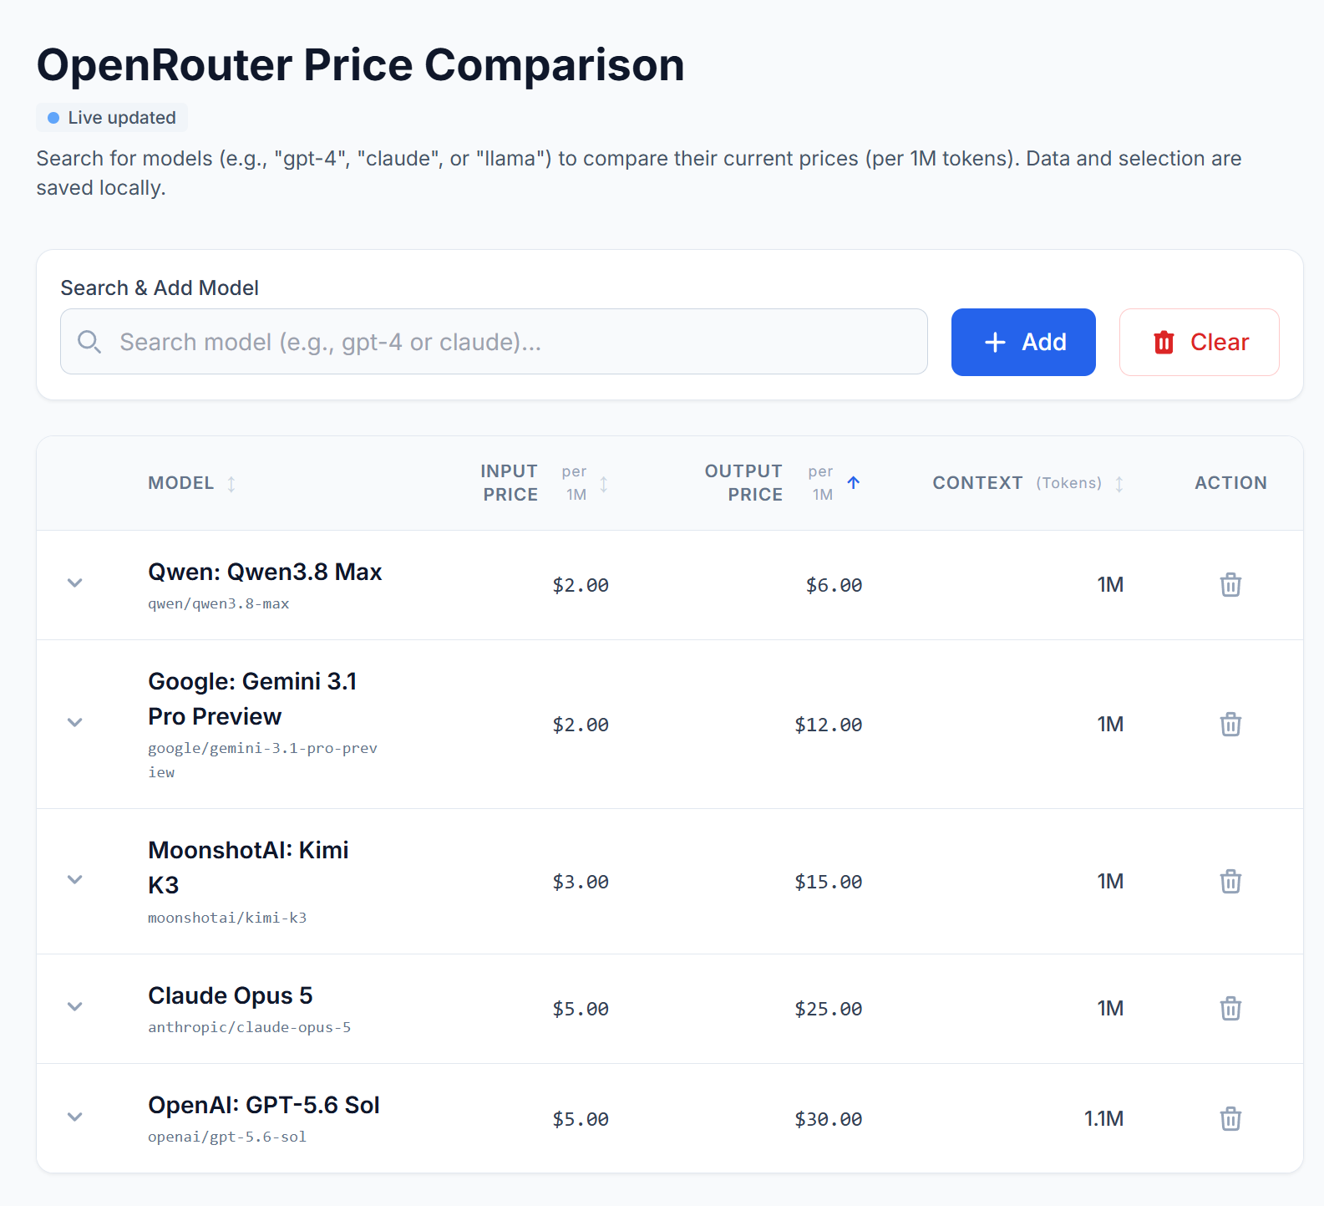
Task: Expand the MoonshotAI Kimi K3 row
Action: 75,880
